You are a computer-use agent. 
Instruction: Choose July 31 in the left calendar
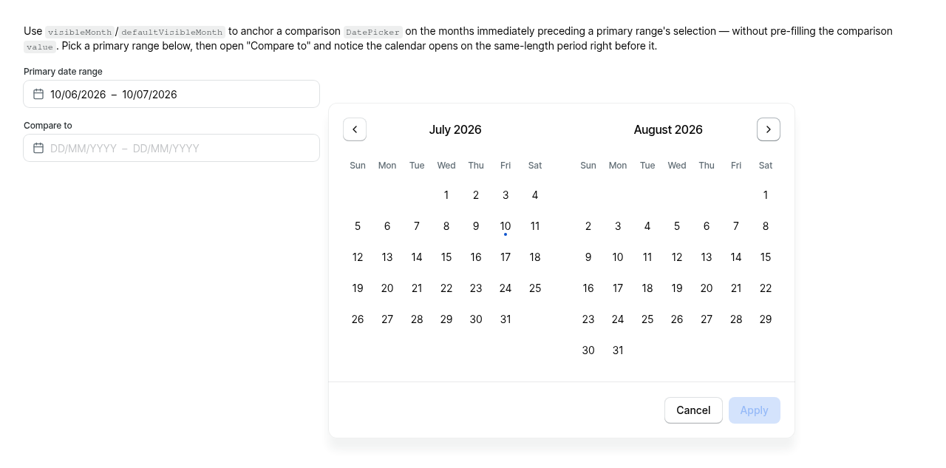click(x=506, y=319)
